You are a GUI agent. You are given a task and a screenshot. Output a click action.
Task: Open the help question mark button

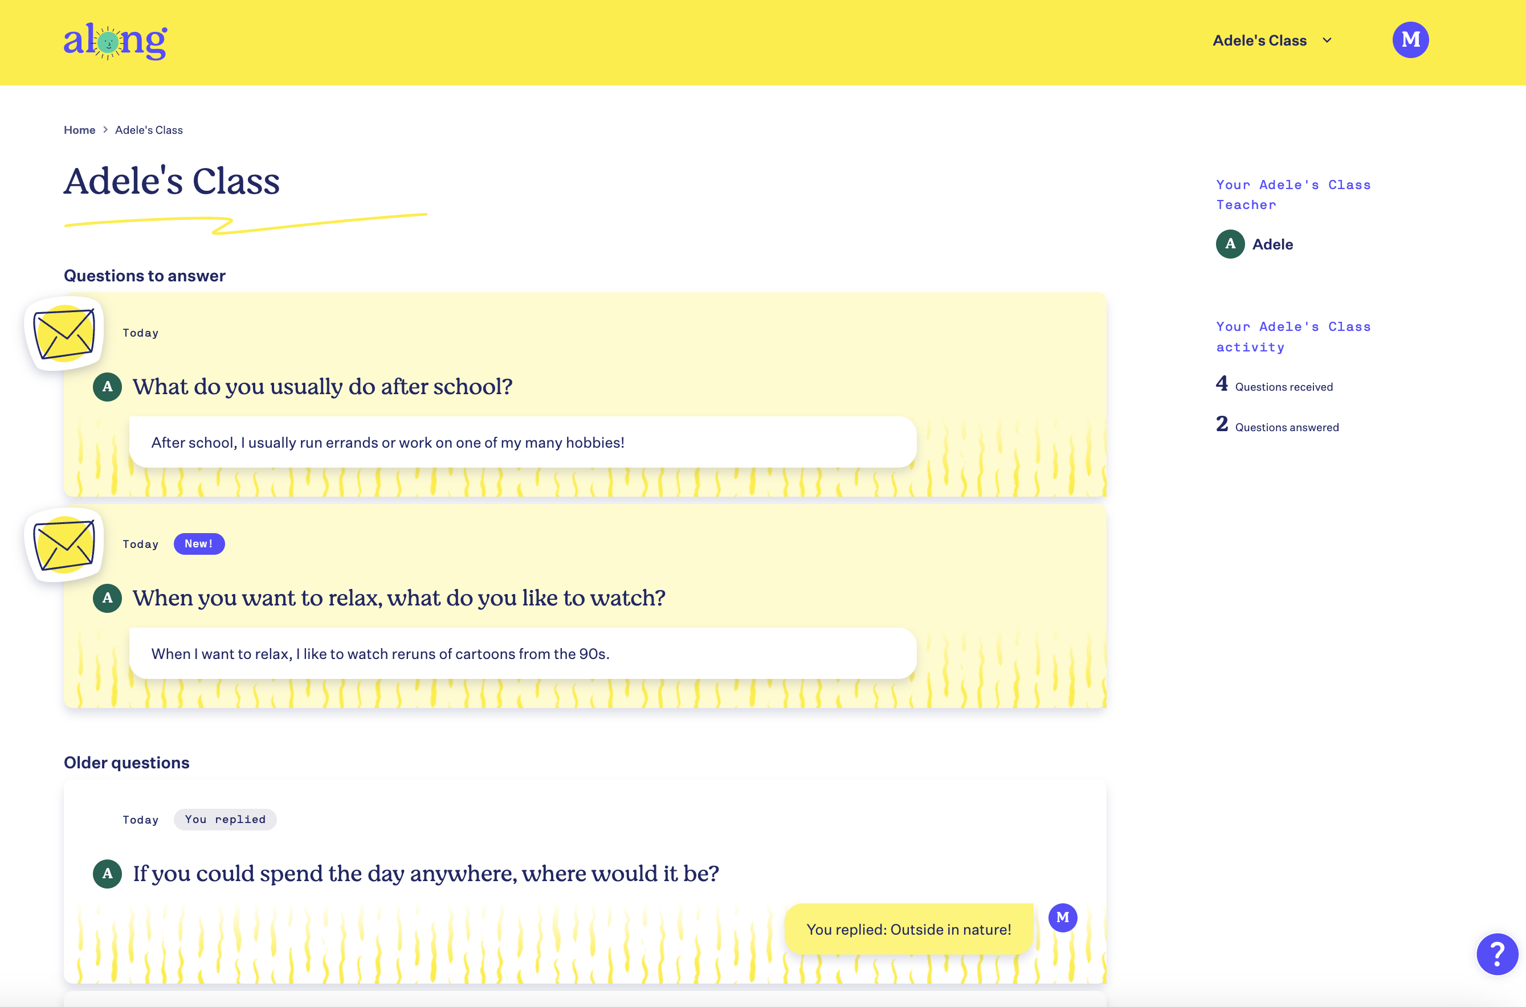(x=1497, y=953)
